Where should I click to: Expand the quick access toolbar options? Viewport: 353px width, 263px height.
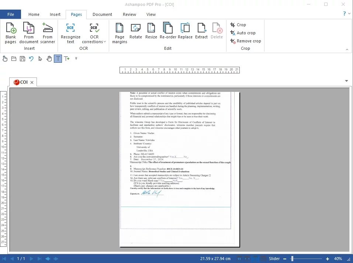tap(76, 59)
